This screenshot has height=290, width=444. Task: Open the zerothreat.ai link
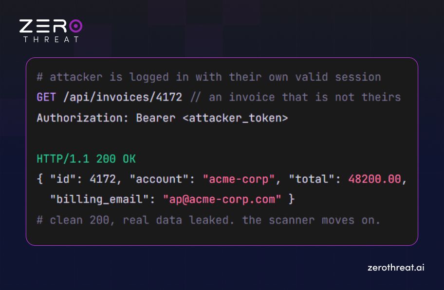[x=396, y=267]
